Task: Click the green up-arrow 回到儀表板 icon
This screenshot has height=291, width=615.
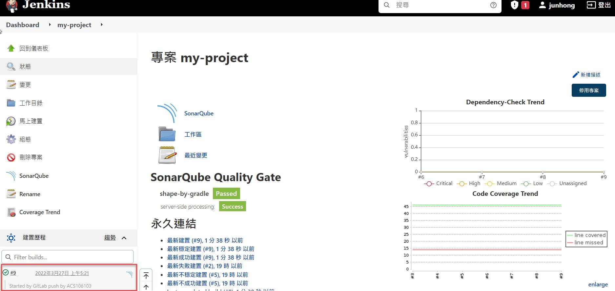Action: click(11, 48)
